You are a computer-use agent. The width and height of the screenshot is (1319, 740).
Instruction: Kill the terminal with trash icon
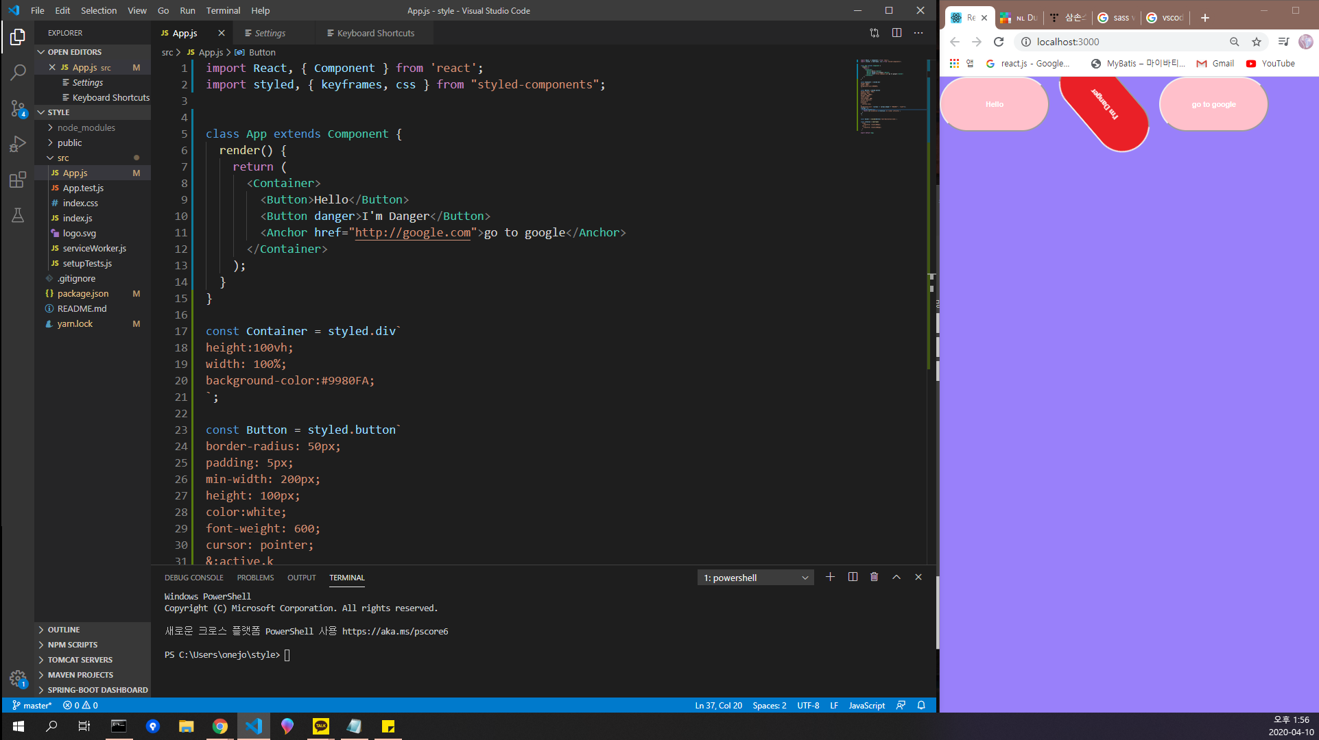[874, 577]
